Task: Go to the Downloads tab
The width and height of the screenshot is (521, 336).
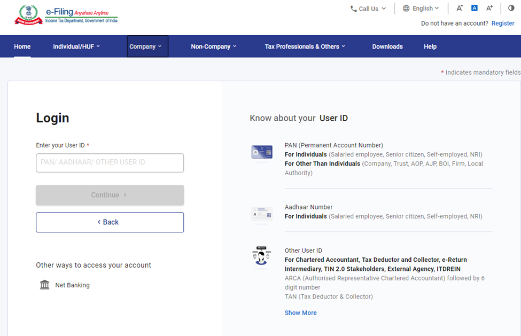Action: [387, 46]
